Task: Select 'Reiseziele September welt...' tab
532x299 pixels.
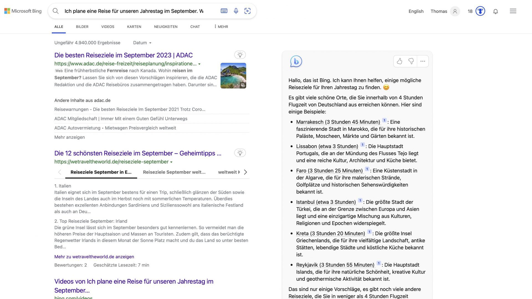Action: tap(174, 172)
